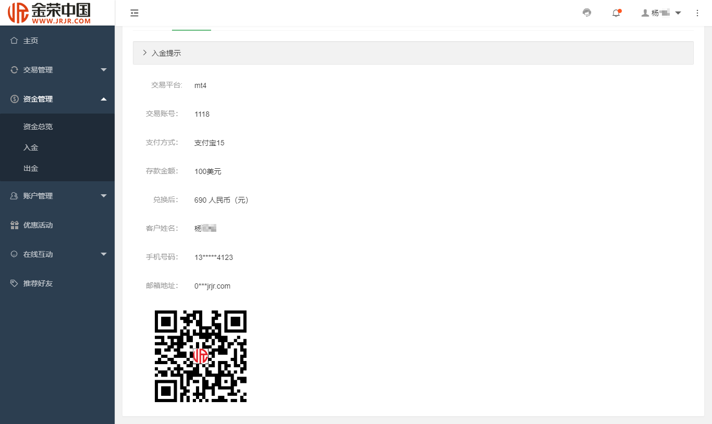Screen dimensions: 712x424
Task: Open the user account dropdown arrow
Action: click(x=678, y=13)
